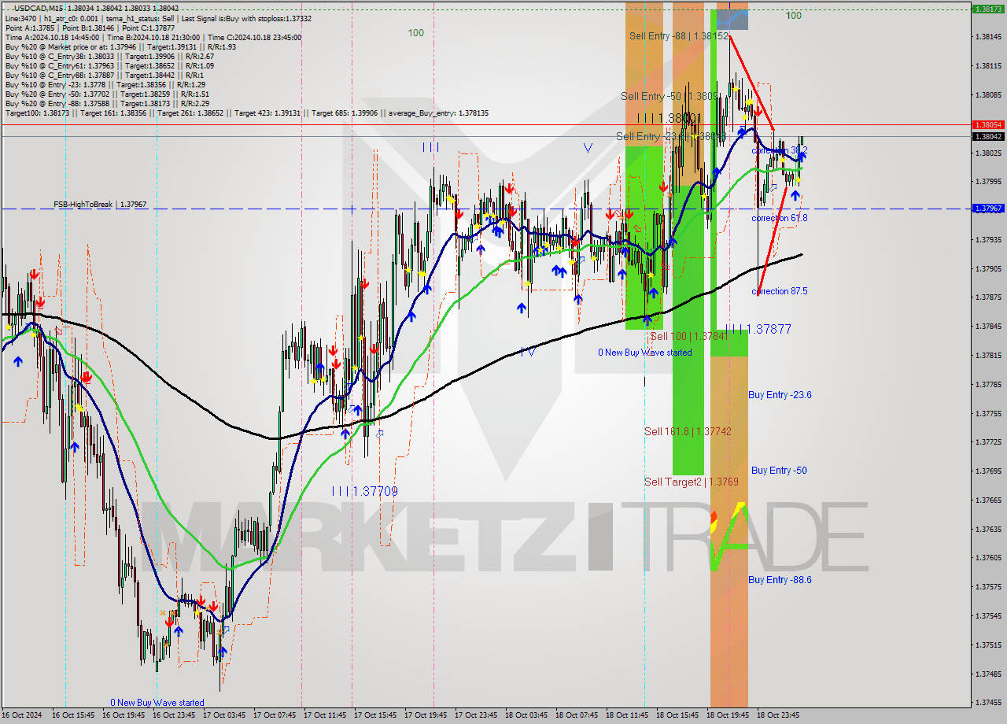This screenshot has width=1007, height=724.
Task: Click '0 New Buy Wave started' label near Sell 100
Action: point(645,353)
